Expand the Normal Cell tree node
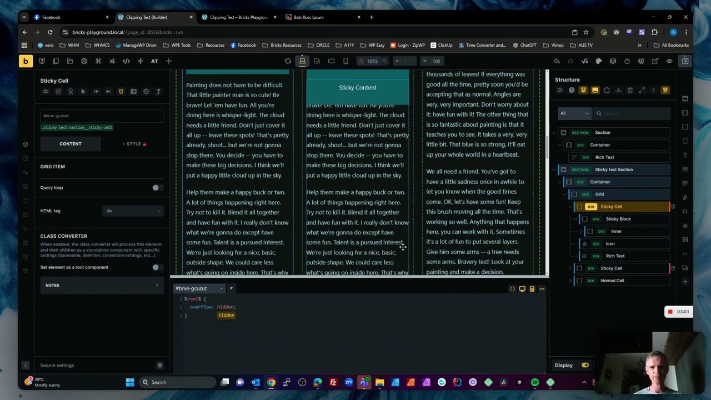This screenshot has height=400, width=711. click(570, 281)
